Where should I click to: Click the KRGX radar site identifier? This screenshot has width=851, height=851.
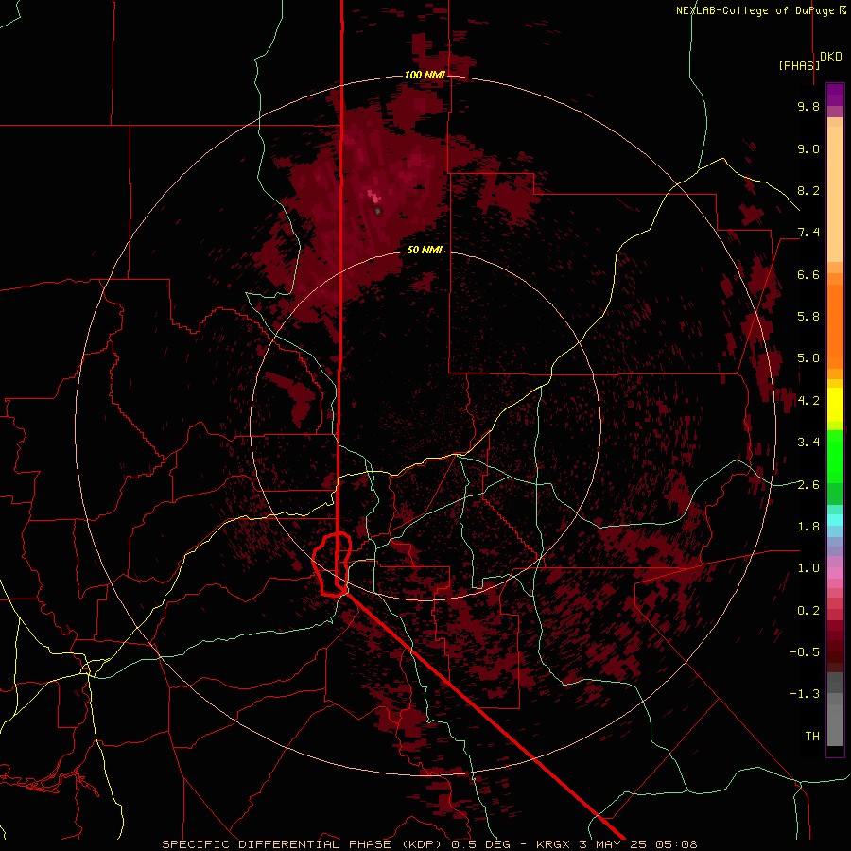pyautogui.click(x=553, y=844)
